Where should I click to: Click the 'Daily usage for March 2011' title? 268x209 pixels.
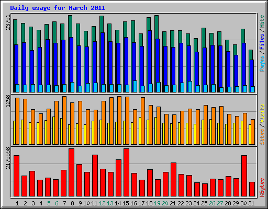coord(58,8)
